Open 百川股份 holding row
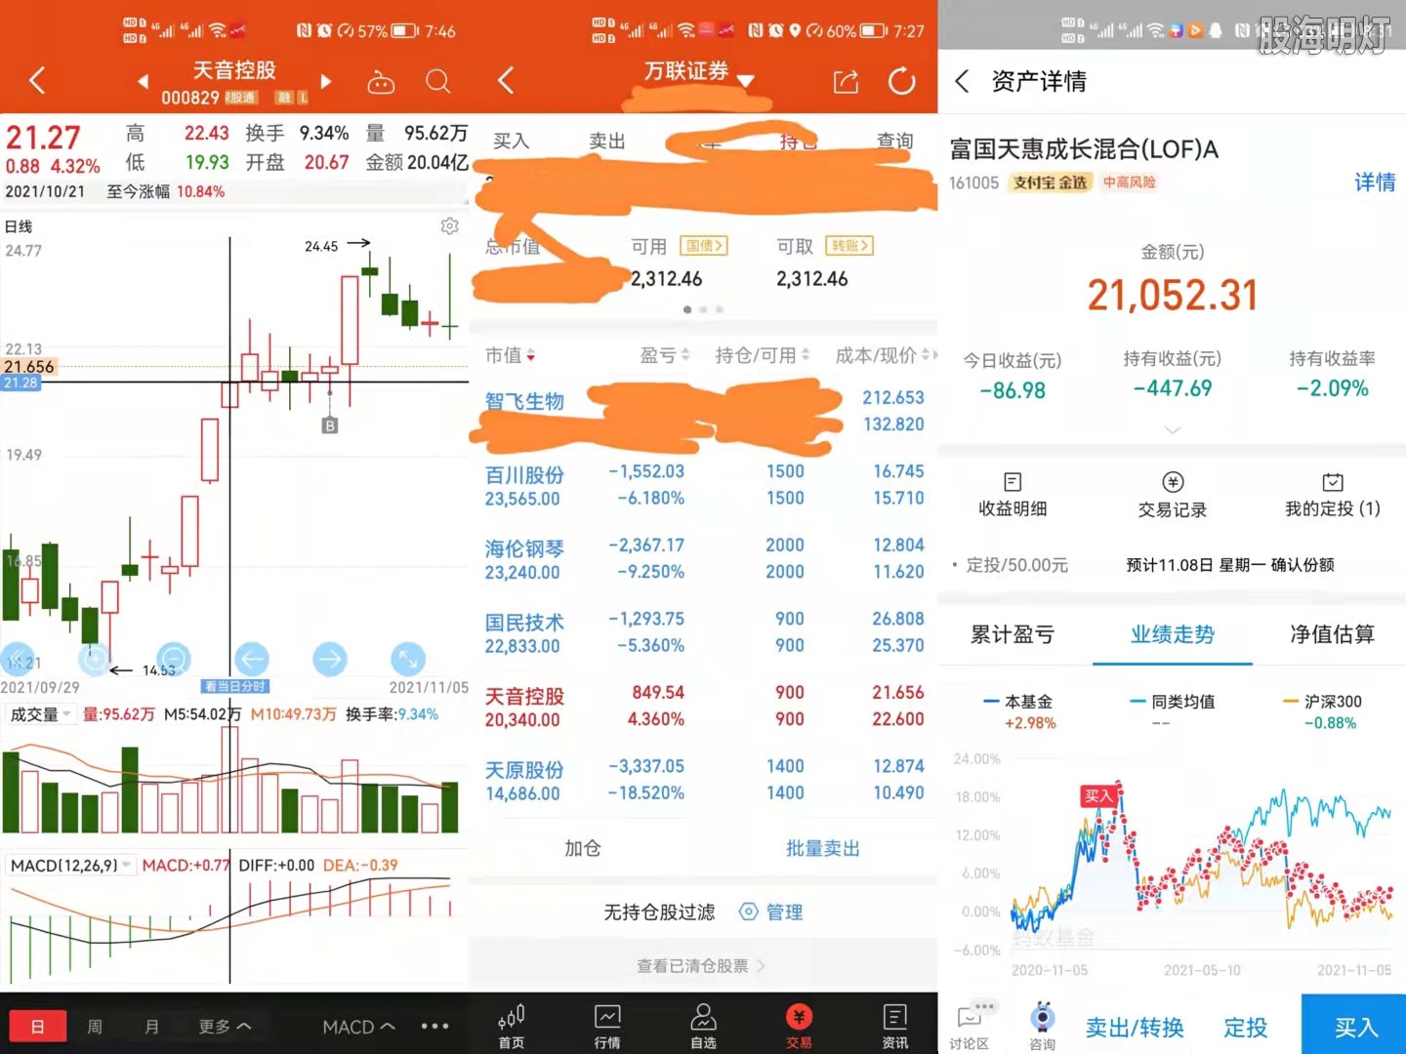Image resolution: width=1406 pixels, height=1054 pixels. [703, 485]
